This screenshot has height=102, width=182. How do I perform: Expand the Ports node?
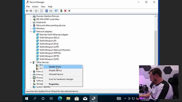[x=31, y=72]
